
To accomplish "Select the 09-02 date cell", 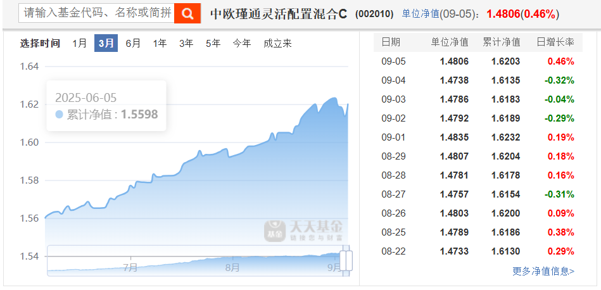I will point(394,118).
